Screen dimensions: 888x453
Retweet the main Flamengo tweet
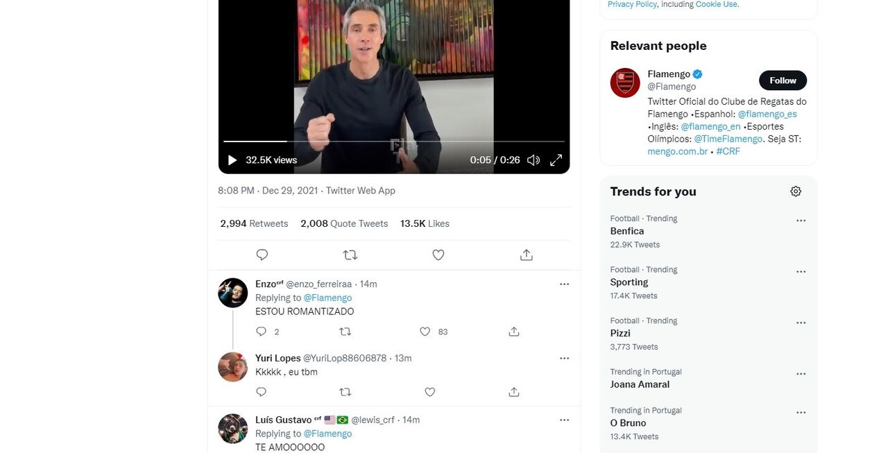click(350, 255)
